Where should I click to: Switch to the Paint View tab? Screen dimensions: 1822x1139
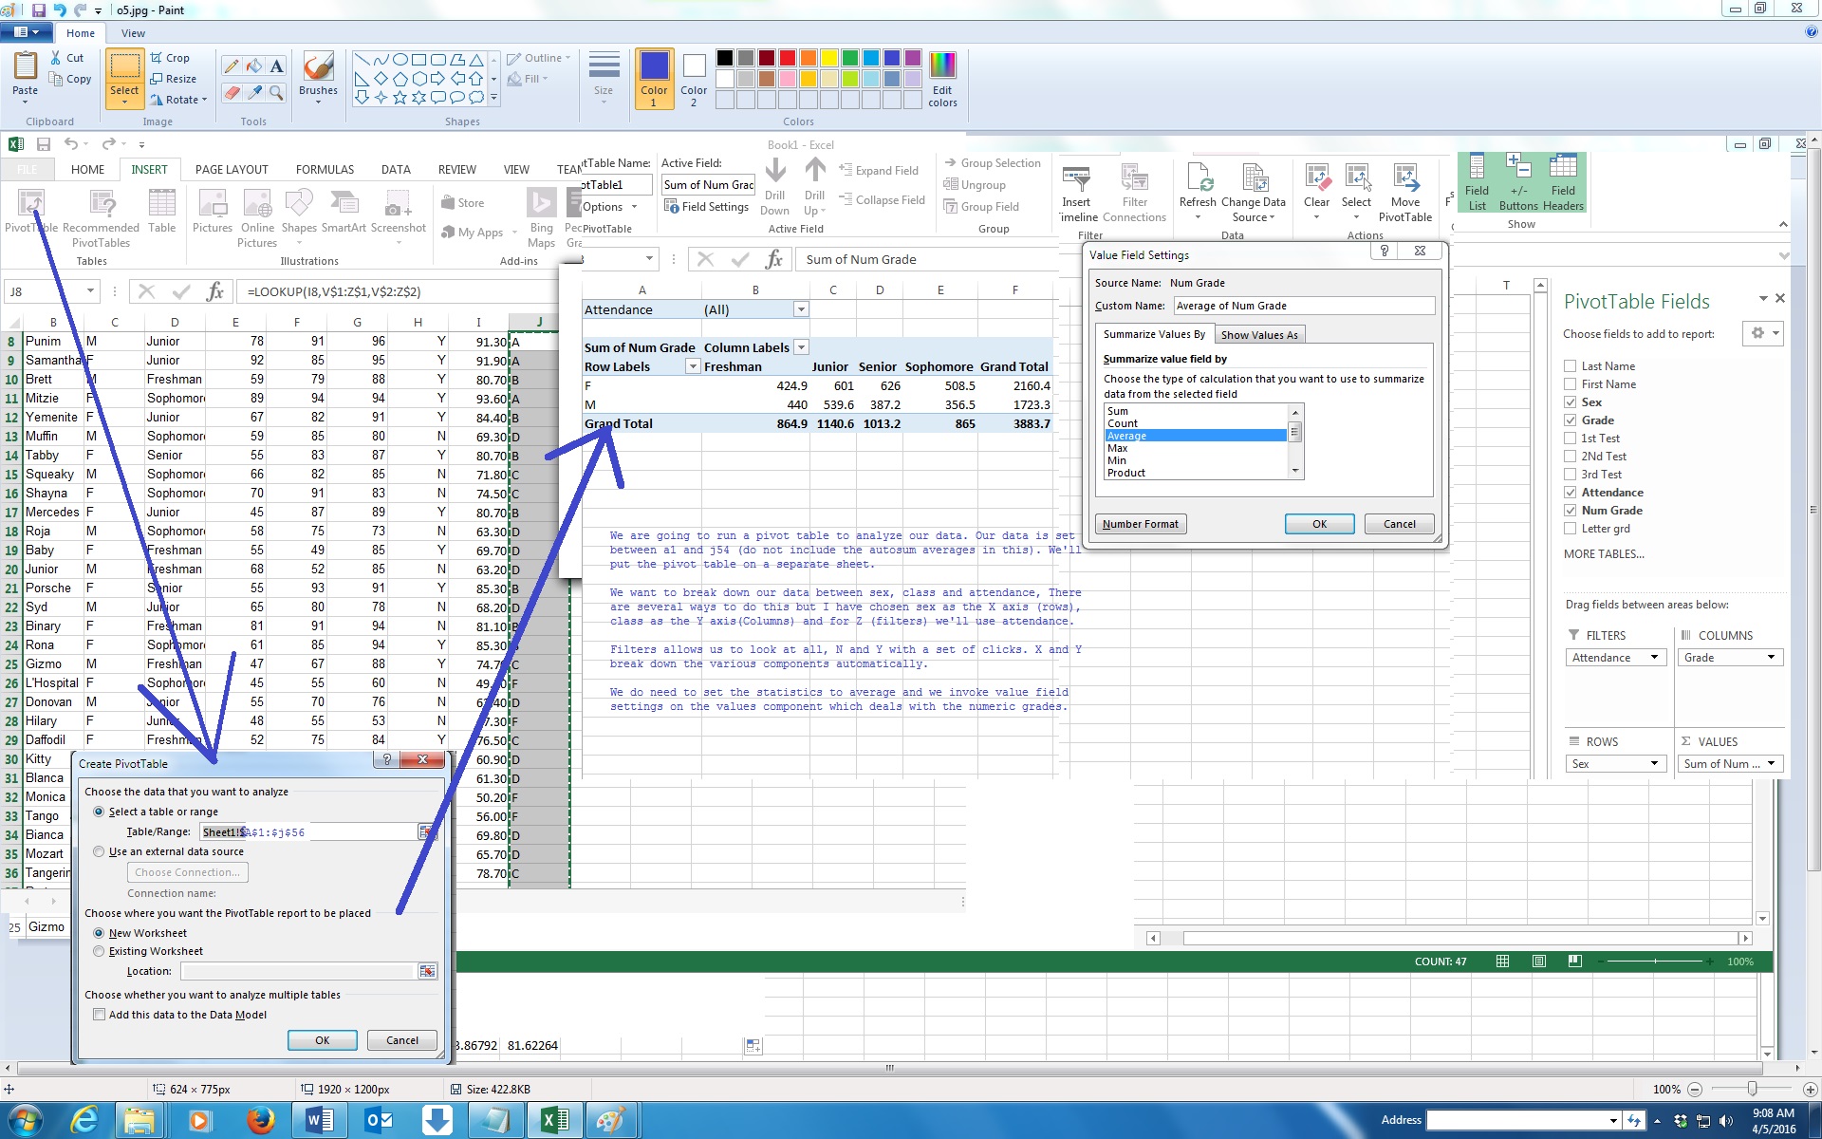tap(133, 33)
